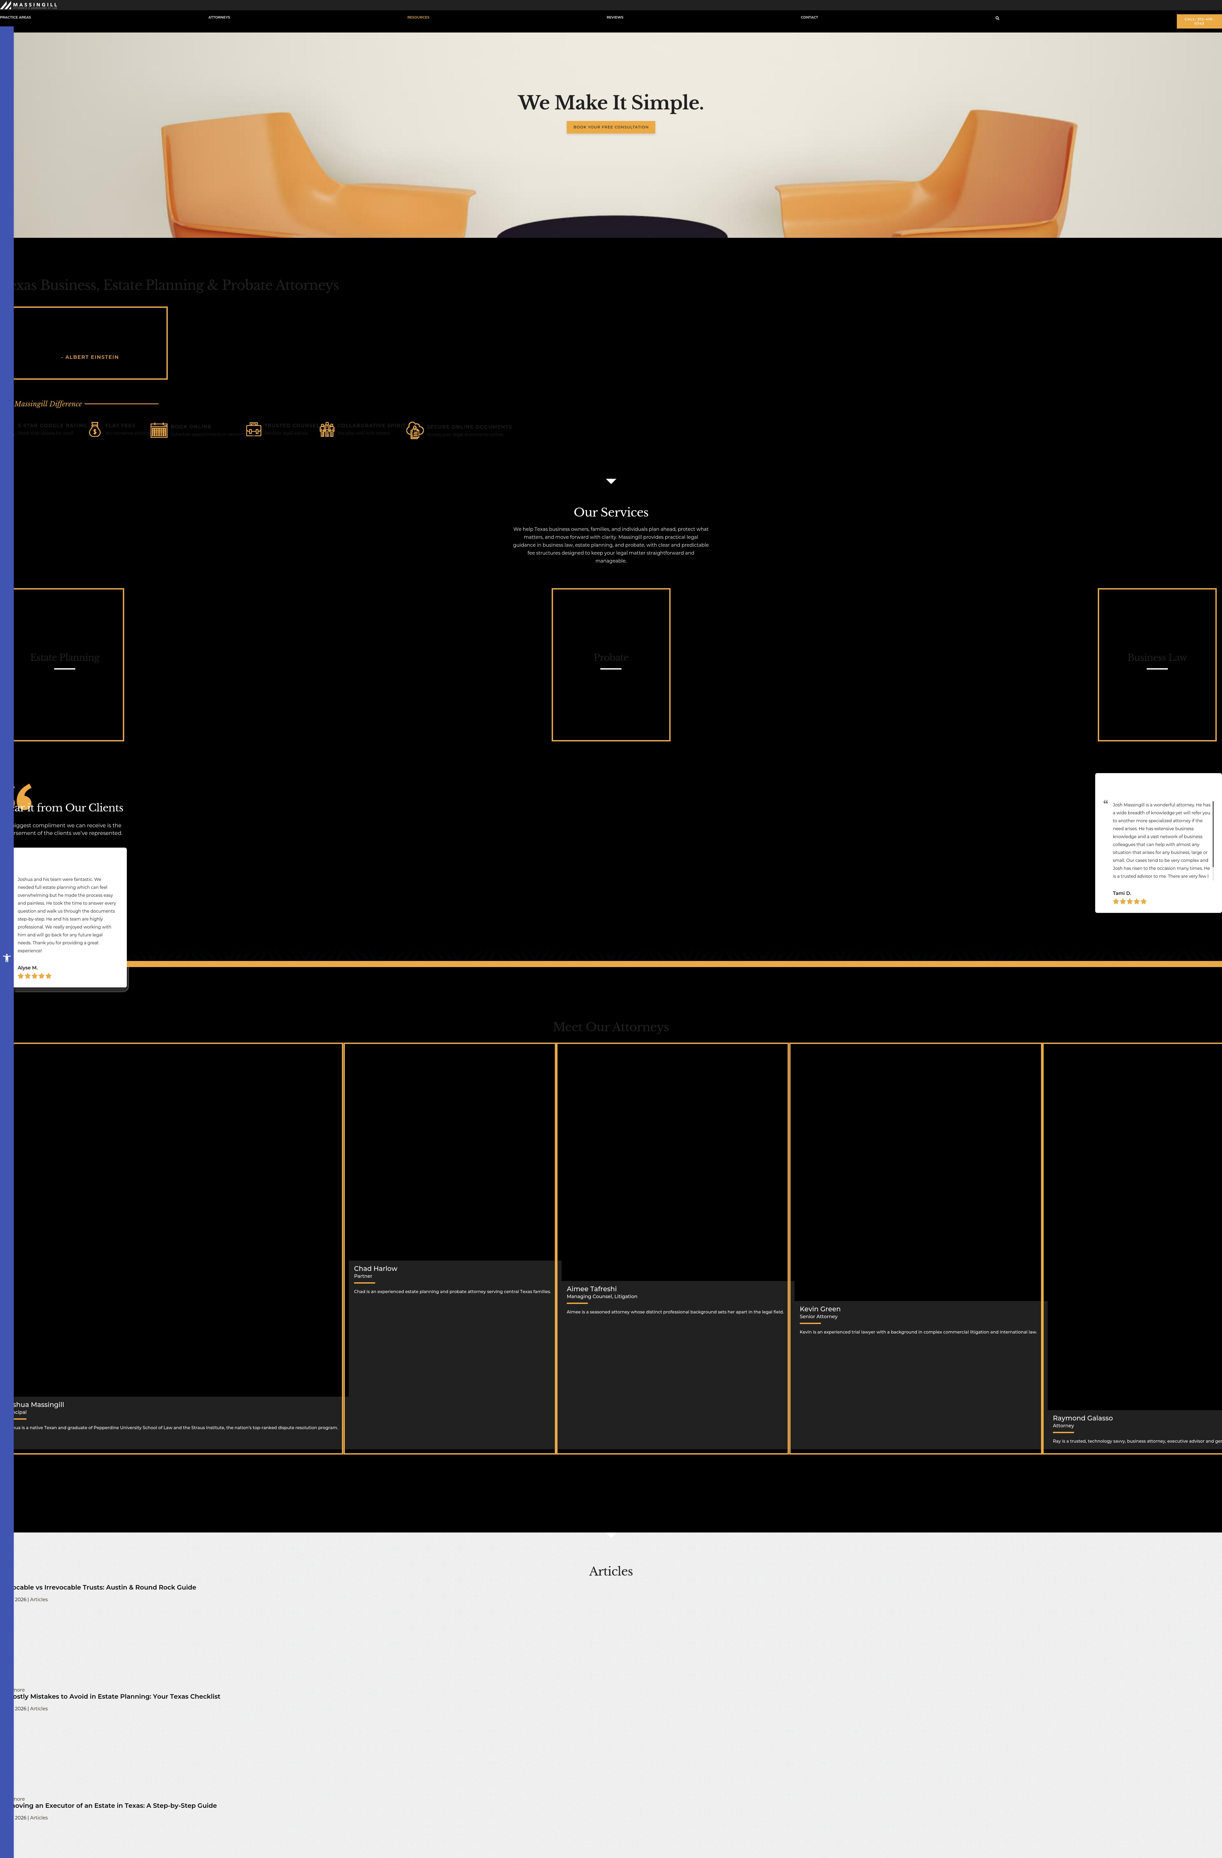This screenshot has height=1858, width=1222.
Task: Click the calendar Book Online icon
Action: pos(159,430)
